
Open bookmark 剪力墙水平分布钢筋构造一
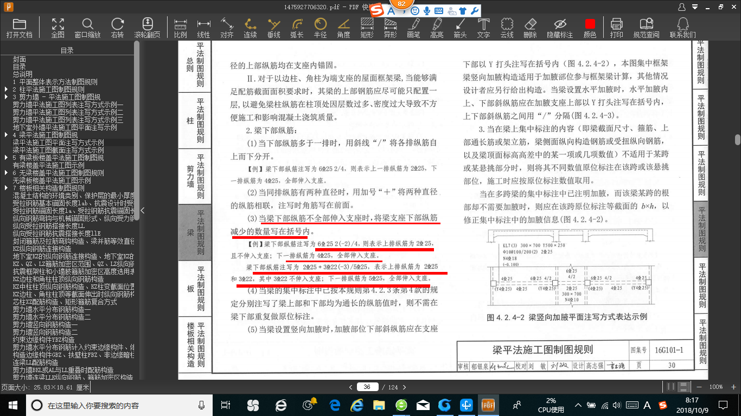pos(52,309)
